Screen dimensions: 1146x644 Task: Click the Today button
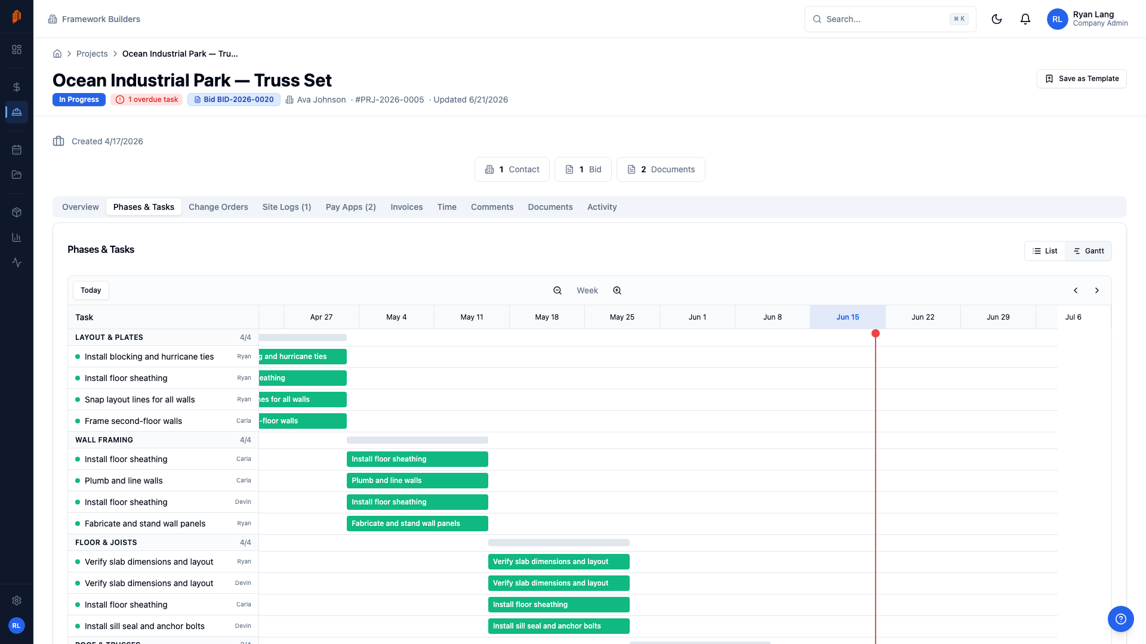point(91,290)
